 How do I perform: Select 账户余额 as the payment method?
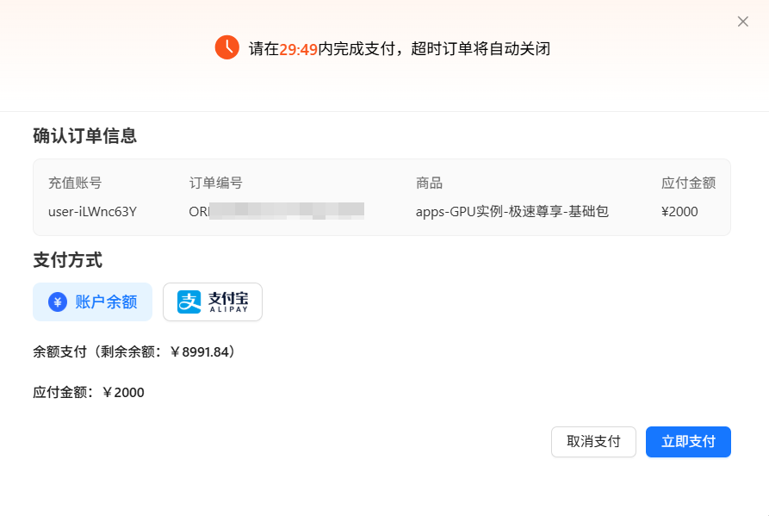[x=93, y=302]
